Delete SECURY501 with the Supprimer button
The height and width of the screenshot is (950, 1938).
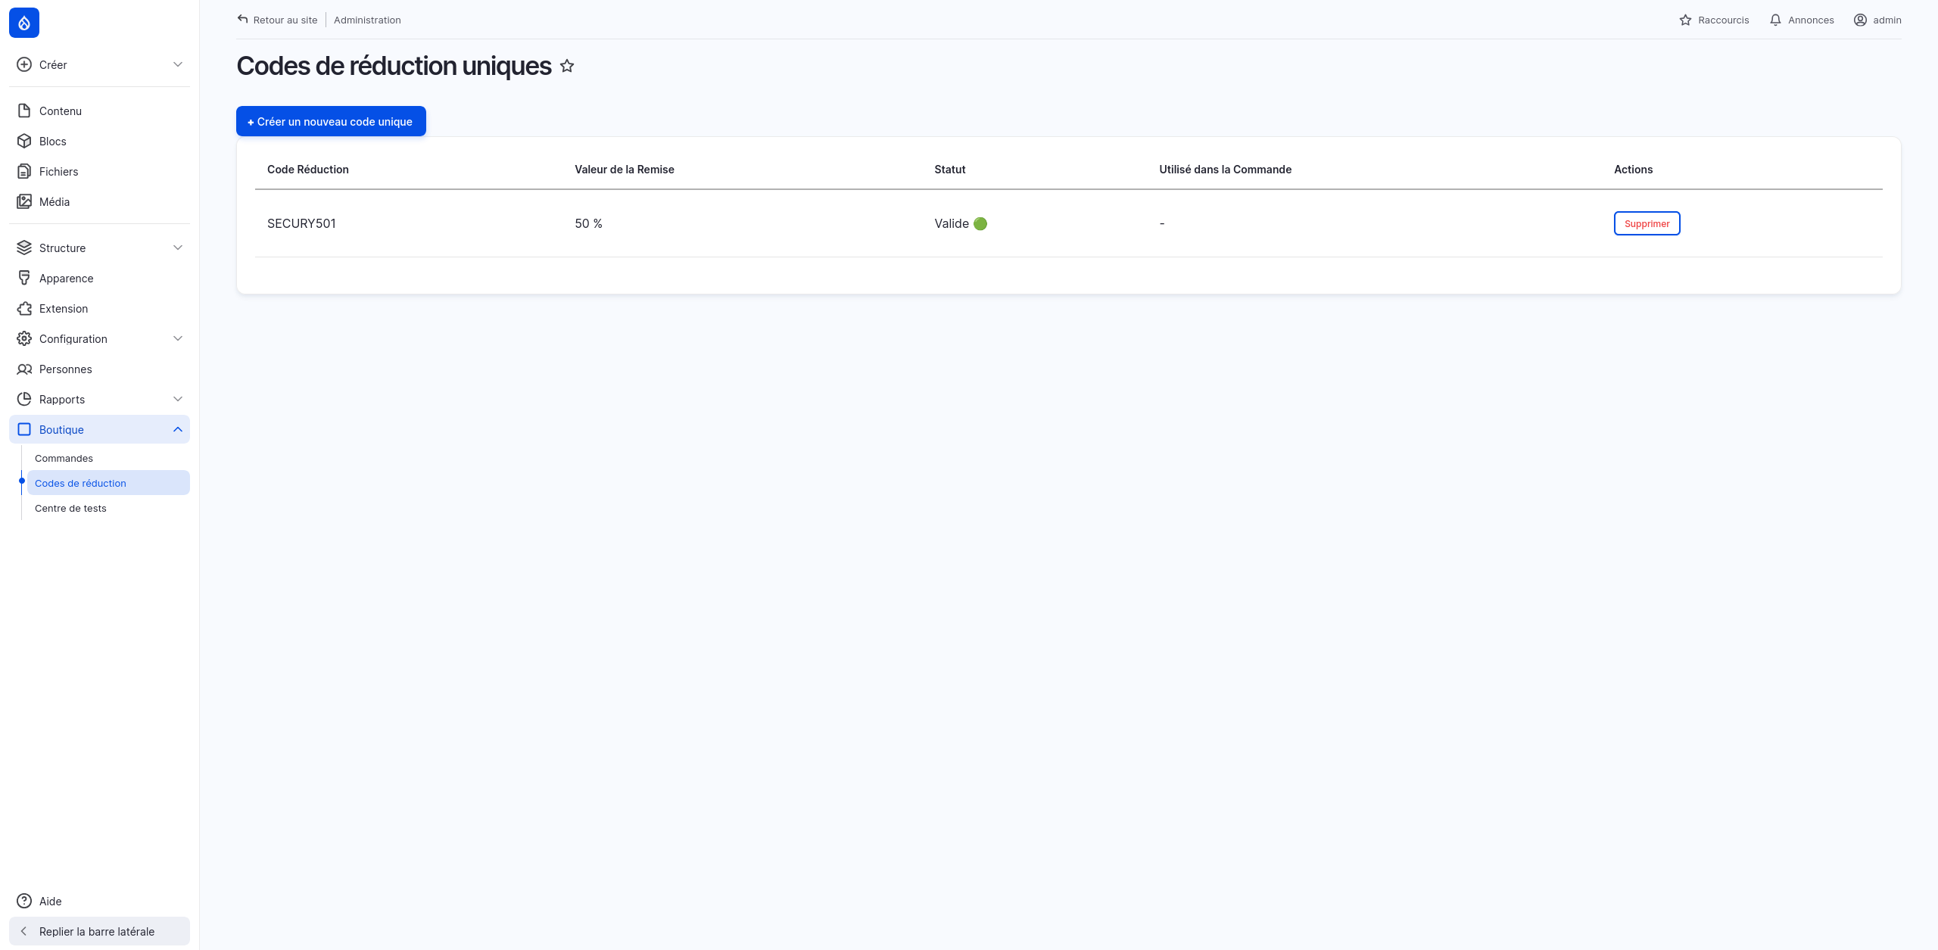point(1647,223)
